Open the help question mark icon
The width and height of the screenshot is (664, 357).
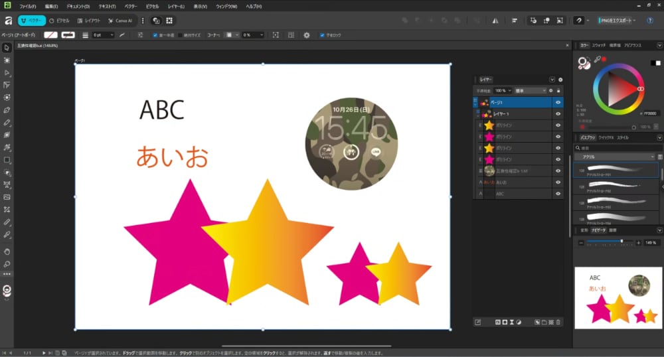pyautogui.click(x=650, y=21)
